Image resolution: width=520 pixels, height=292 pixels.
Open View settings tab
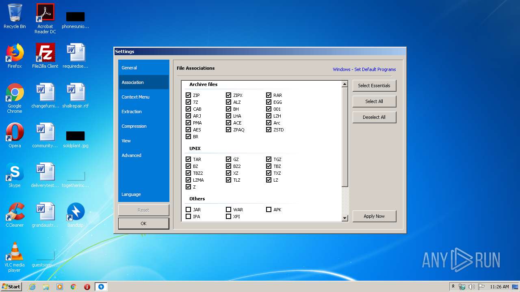pyautogui.click(x=144, y=141)
